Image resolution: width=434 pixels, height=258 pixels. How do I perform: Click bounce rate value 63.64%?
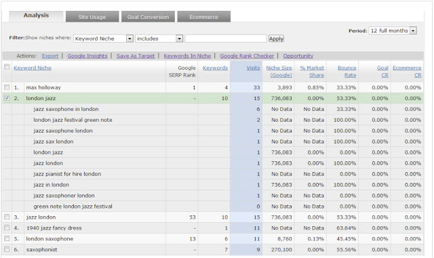347,228
